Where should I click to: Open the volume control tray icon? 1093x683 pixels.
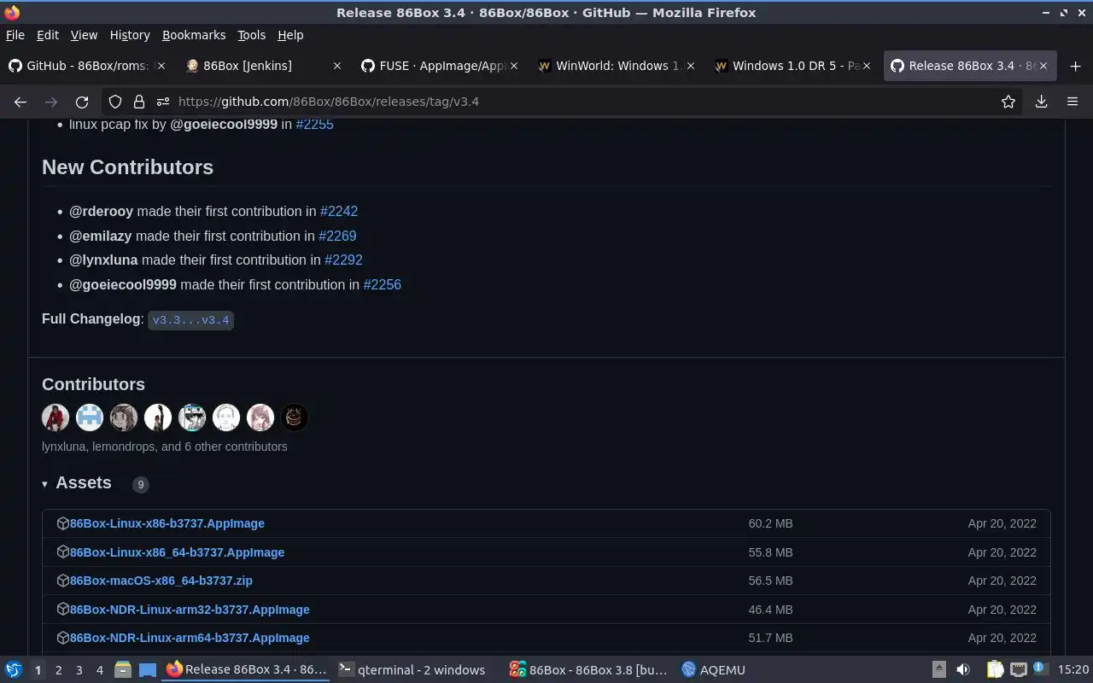coord(962,670)
